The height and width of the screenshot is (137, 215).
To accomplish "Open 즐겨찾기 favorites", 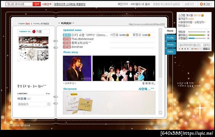I will [183, 19].
